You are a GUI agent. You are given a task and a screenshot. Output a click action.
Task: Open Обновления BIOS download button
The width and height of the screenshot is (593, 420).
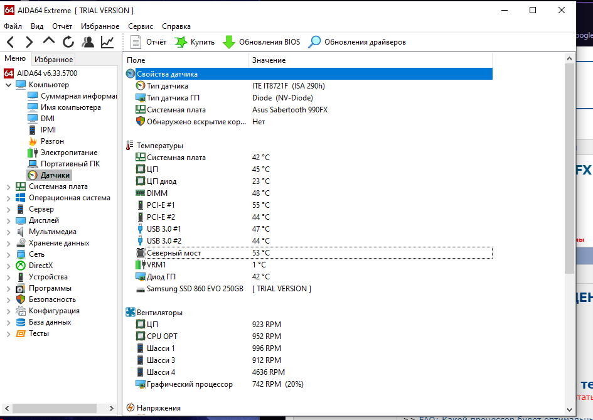pyautogui.click(x=261, y=42)
